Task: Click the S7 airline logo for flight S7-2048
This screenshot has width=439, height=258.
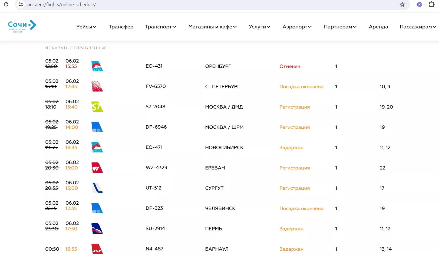Action: 97,107
